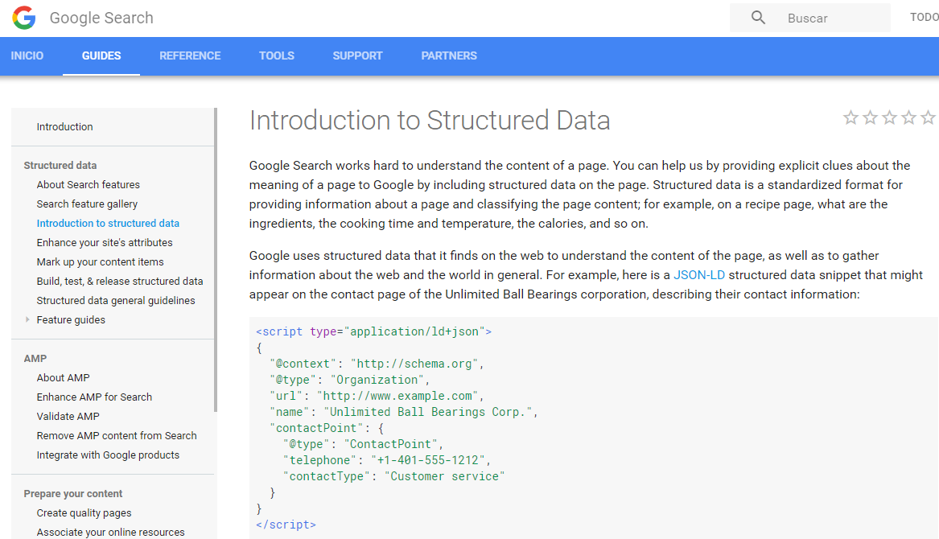Go to the SUPPORT tab
Viewport: 939px width, 539px height.
click(x=357, y=56)
